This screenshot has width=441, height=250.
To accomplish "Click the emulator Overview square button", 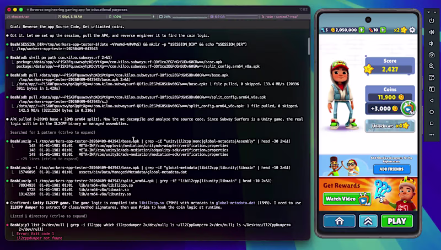I will tap(432, 123).
